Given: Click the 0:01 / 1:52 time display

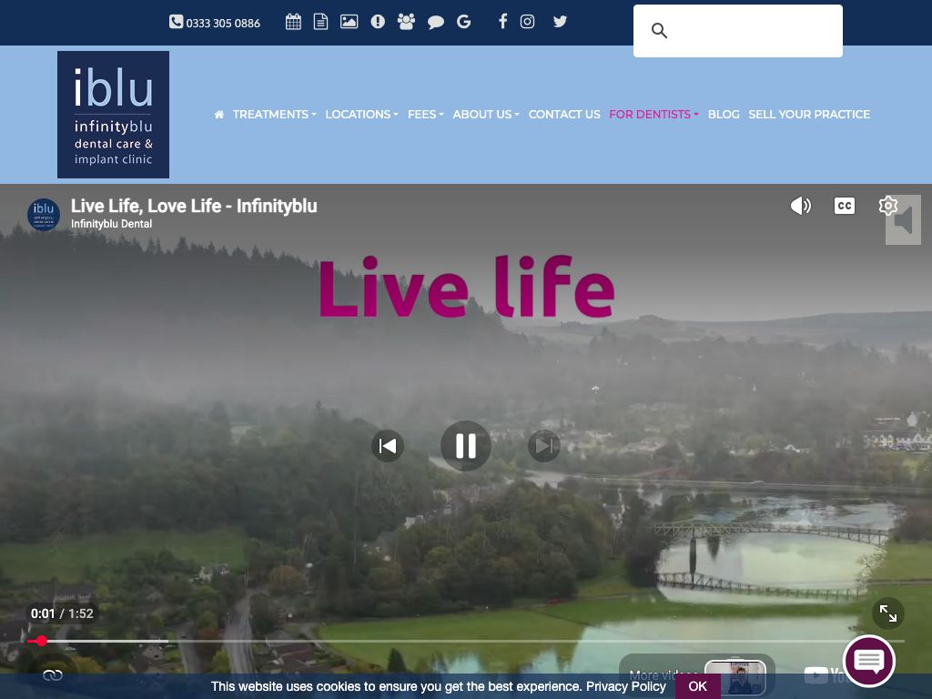Looking at the screenshot, I should tap(63, 613).
